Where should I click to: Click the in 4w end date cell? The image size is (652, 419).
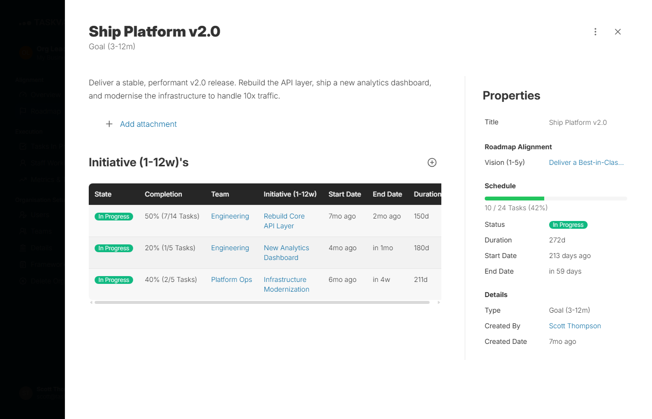click(381, 279)
